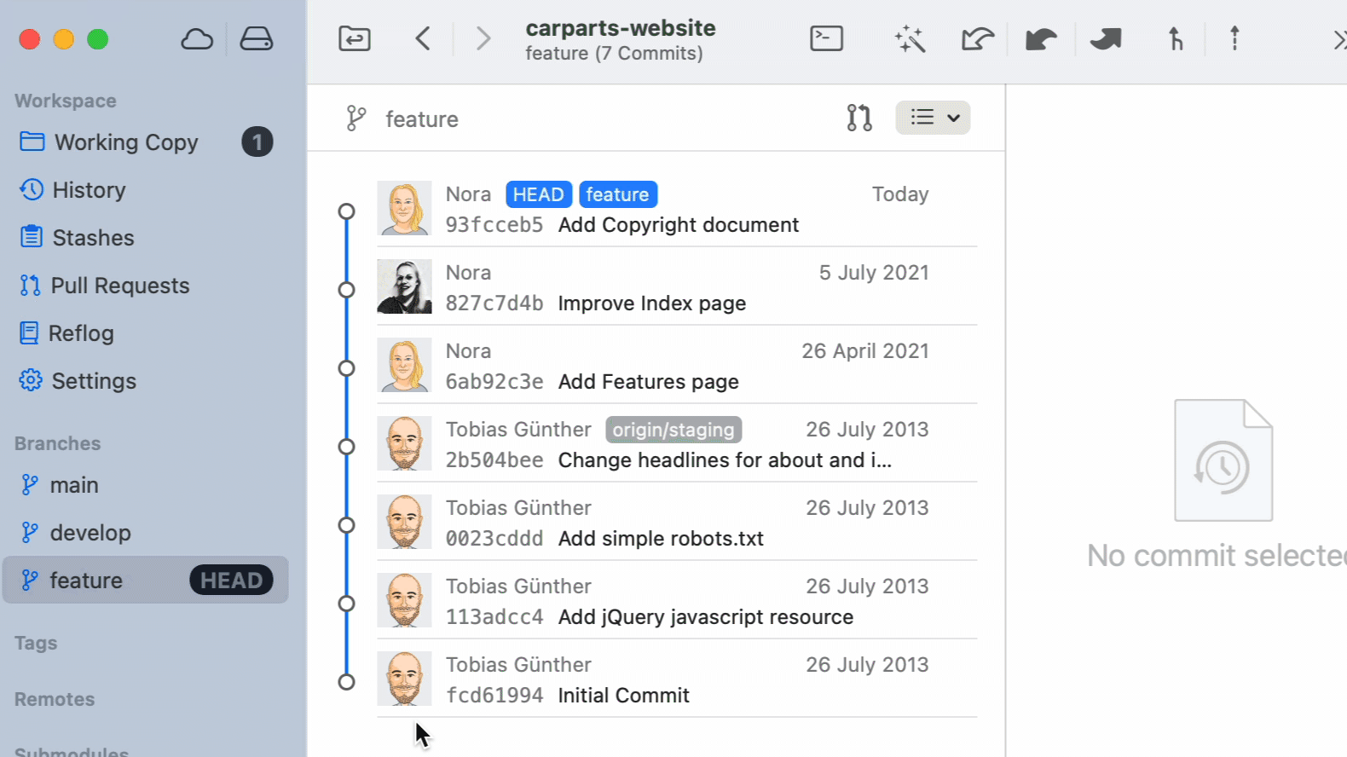Screen dimensions: 1347x757
Task: Push commits with the Push icon
Action: coord(1106,39)
